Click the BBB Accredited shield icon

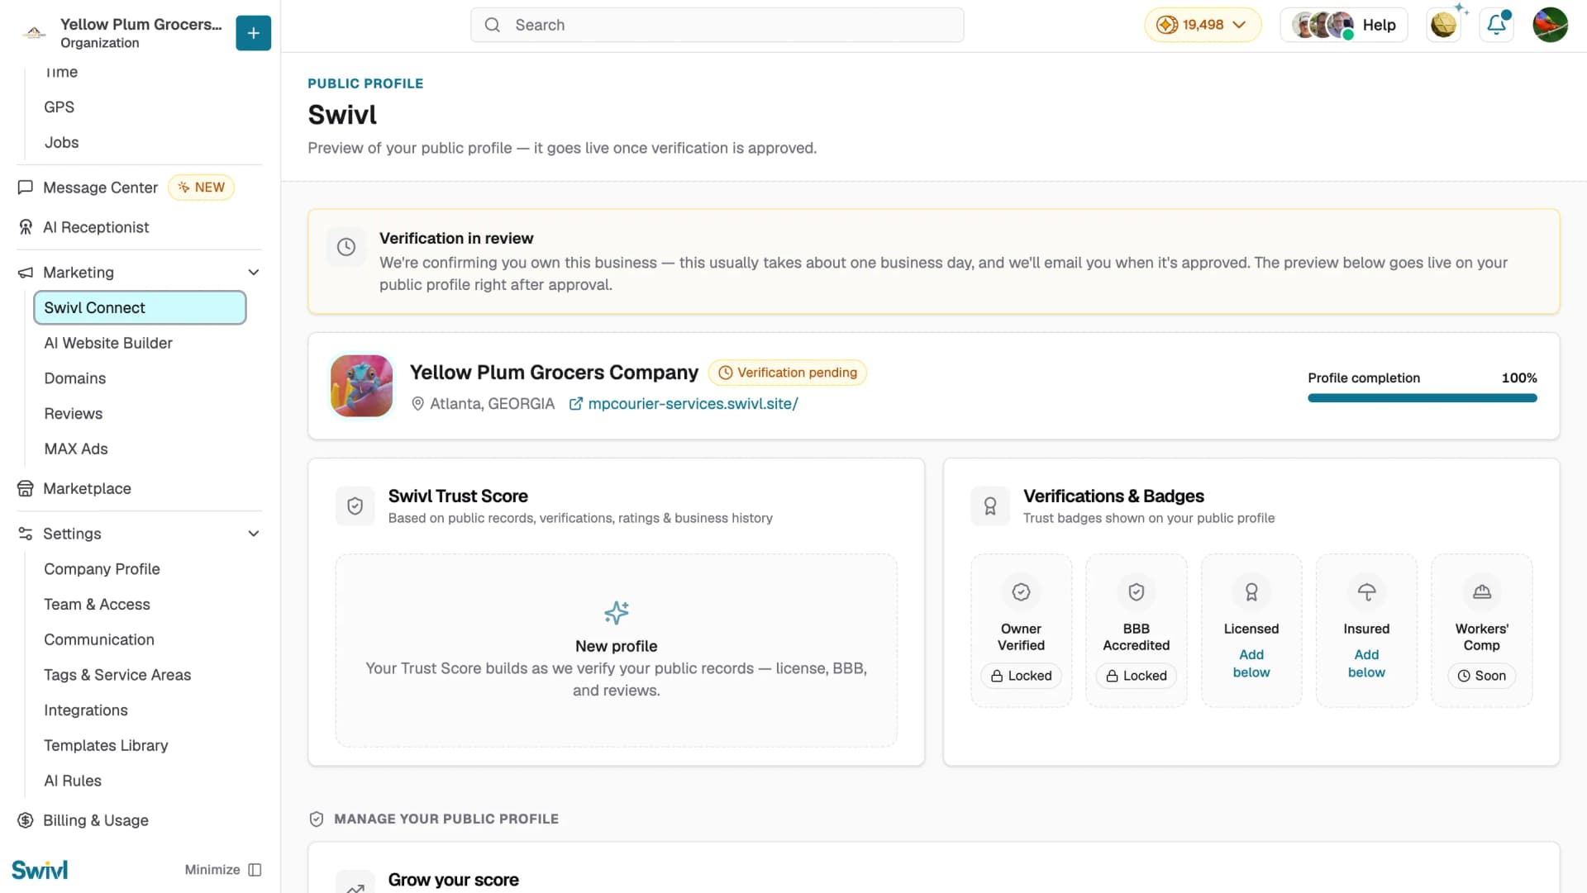[x=1137, y=592]
